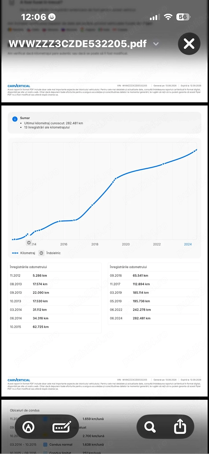
Task: Tap the blue swatch beside Condus normal
Action: click(x=45, y=444)
